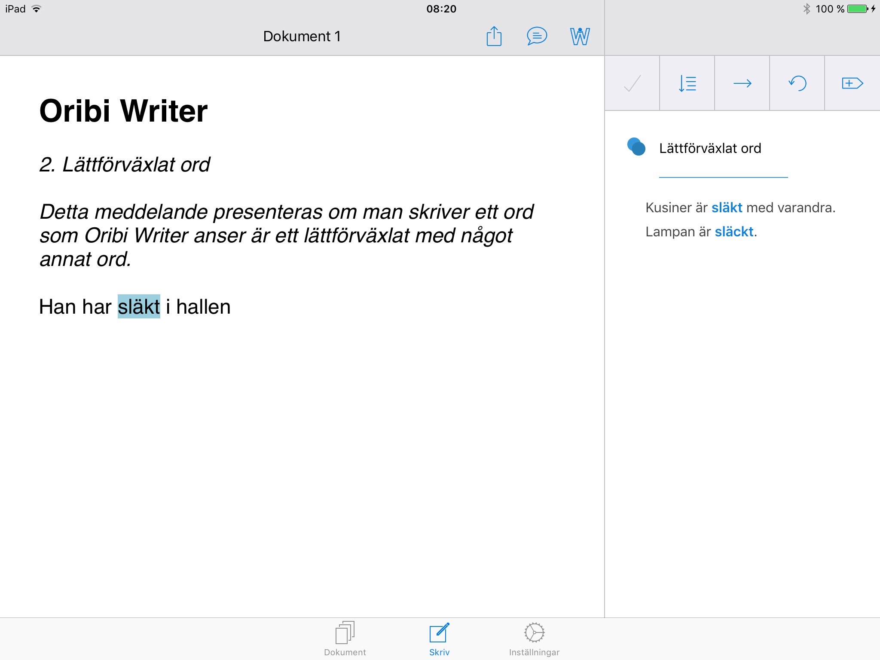880x660 pixels.
Task: Tap the italic paragraph starting 'Detta meddelande'
Action: [286, 235]
